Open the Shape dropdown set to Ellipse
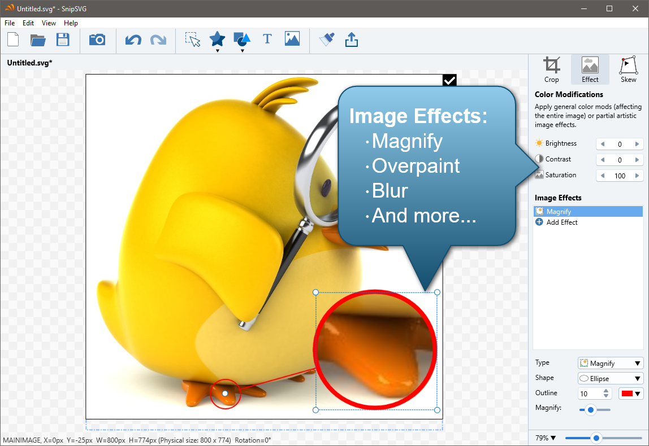Image resolution: width=649 pixels, height=446 pixels. [x=611, y=378]
